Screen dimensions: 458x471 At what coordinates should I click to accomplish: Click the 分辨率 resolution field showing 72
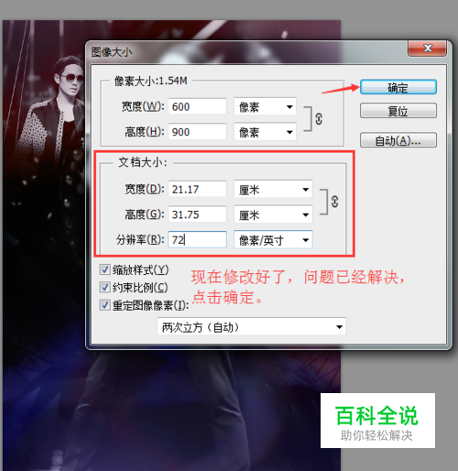click(x=197, y=240)
